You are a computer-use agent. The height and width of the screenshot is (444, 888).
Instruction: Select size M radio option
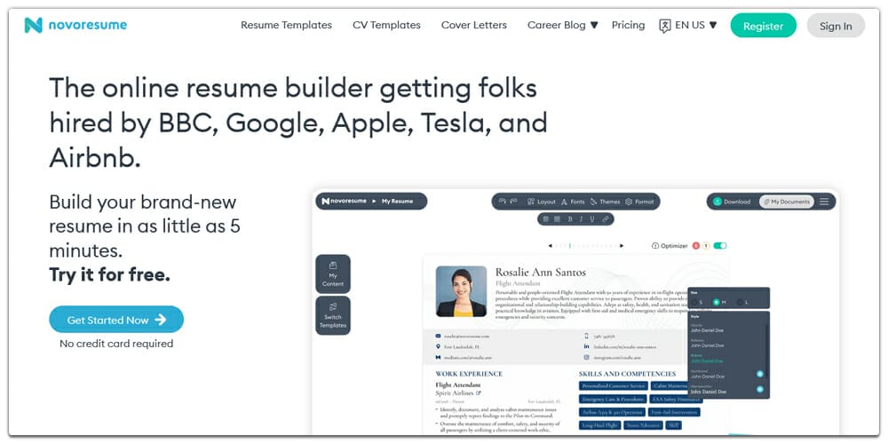click(718, 303)
